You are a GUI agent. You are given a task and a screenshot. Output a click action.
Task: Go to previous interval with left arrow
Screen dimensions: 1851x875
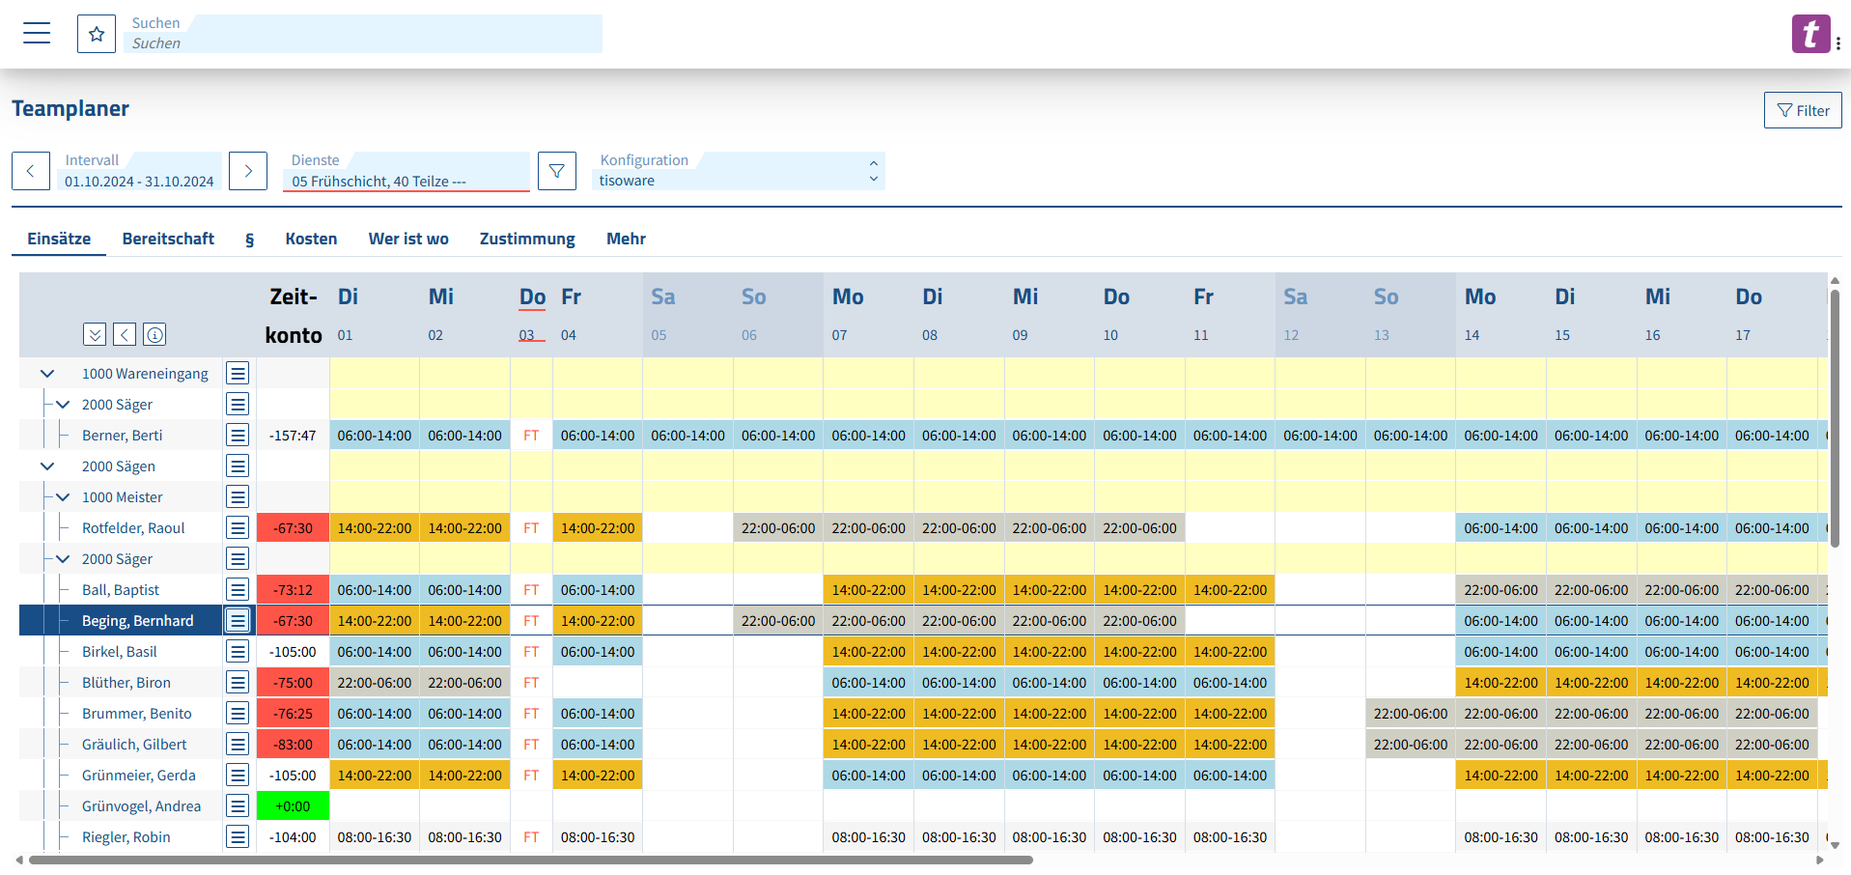click(31, 171)
